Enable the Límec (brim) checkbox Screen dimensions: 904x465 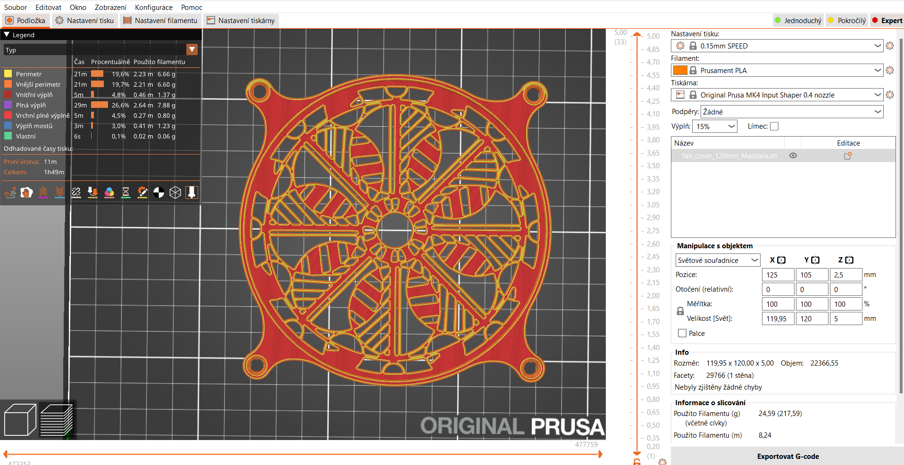coord(774,126)
